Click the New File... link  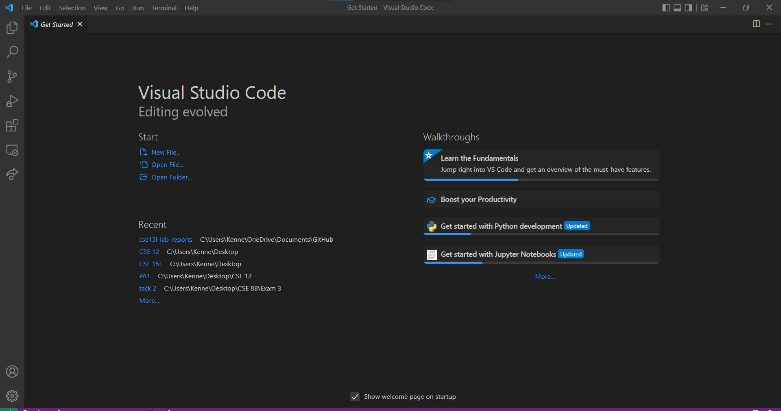166,152
